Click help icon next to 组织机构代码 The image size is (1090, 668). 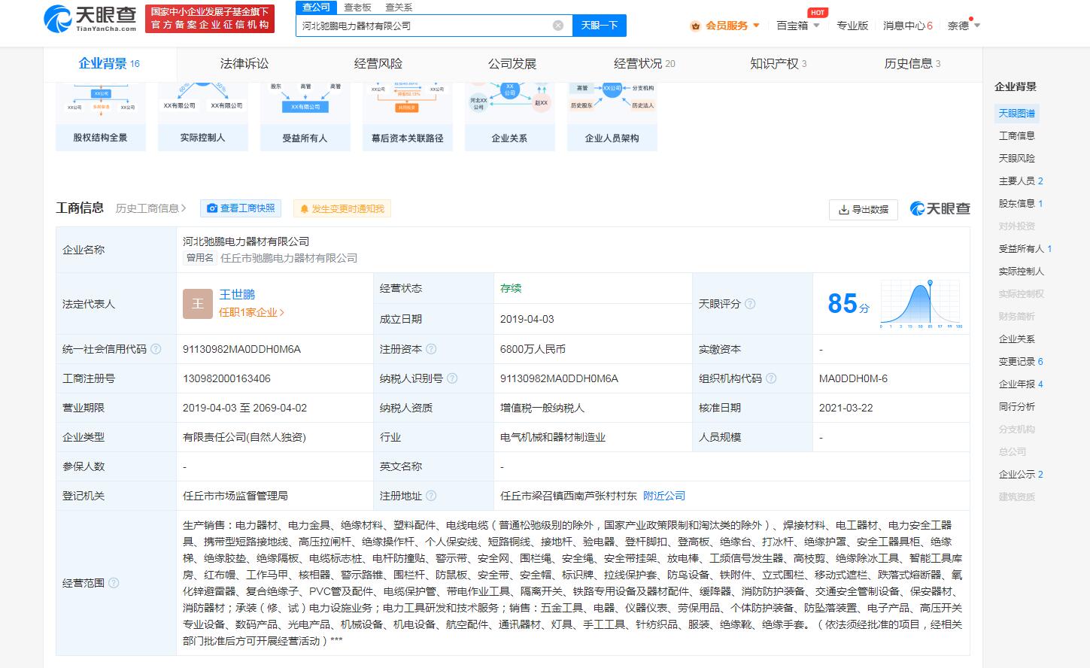[771, 378]
